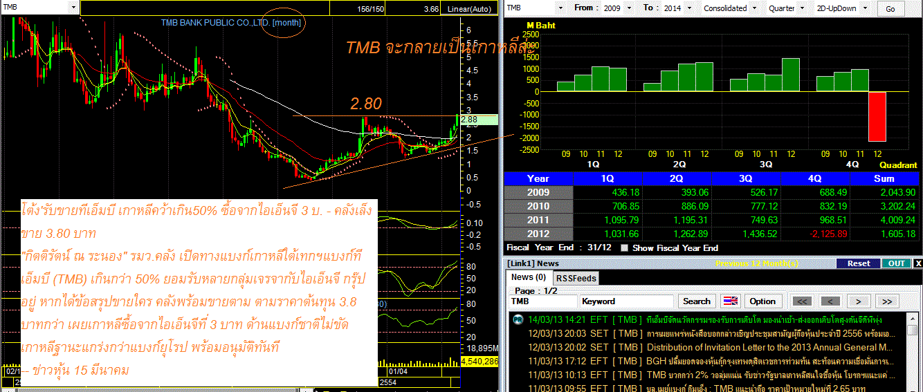Close the News panel with X
Viewport: 923px width, 392px height.
point(918,263)
